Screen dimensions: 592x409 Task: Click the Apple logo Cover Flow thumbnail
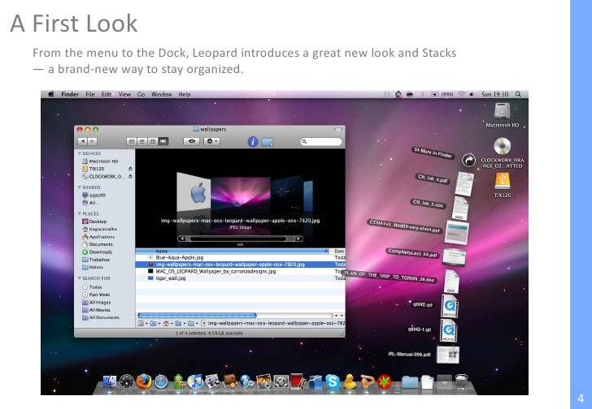click(194, 192)
